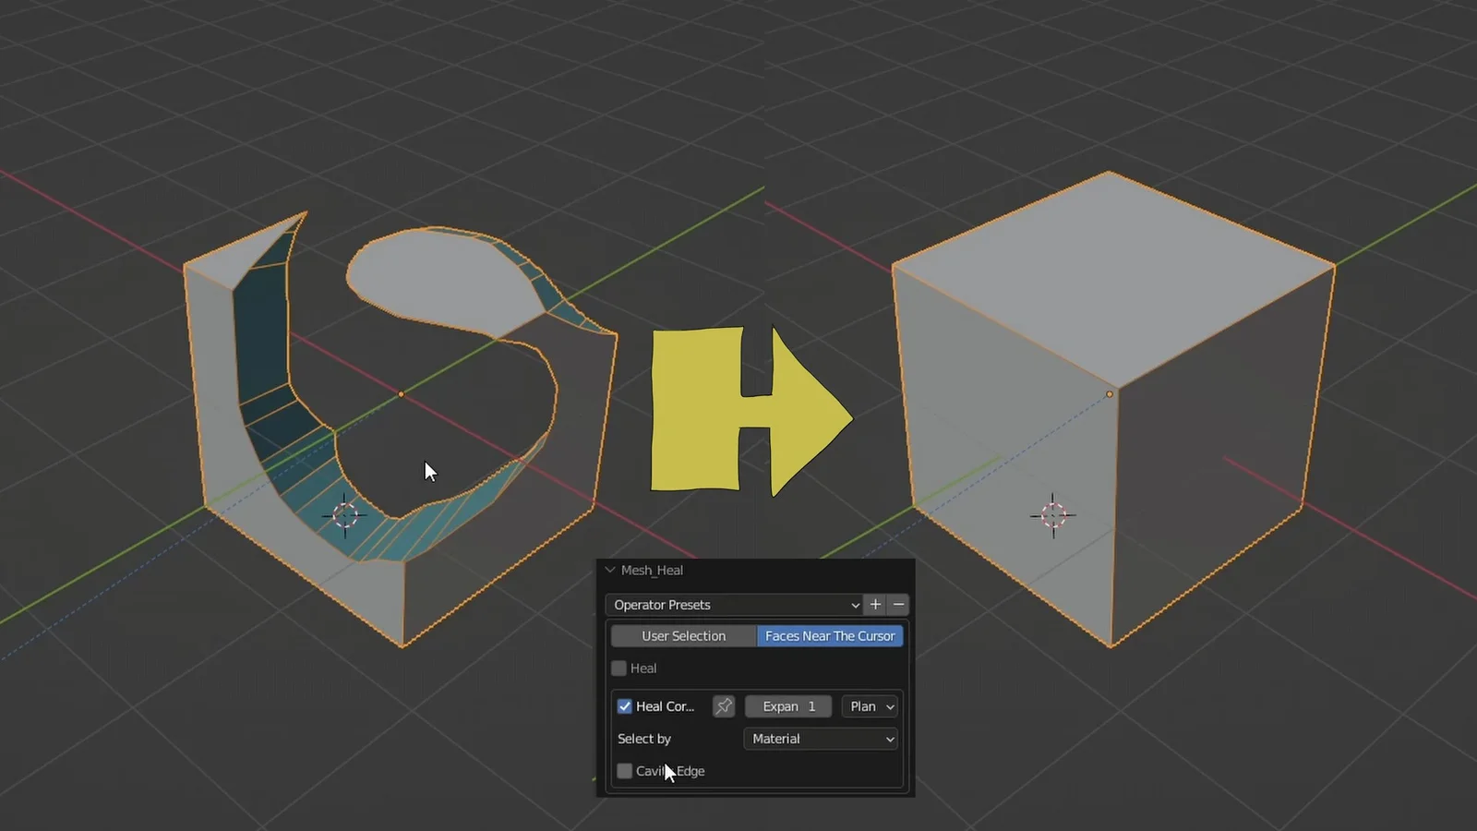1477x831 pixels.
Task: Click the plus icon to add an operator preset
Action: click(875, 605)
